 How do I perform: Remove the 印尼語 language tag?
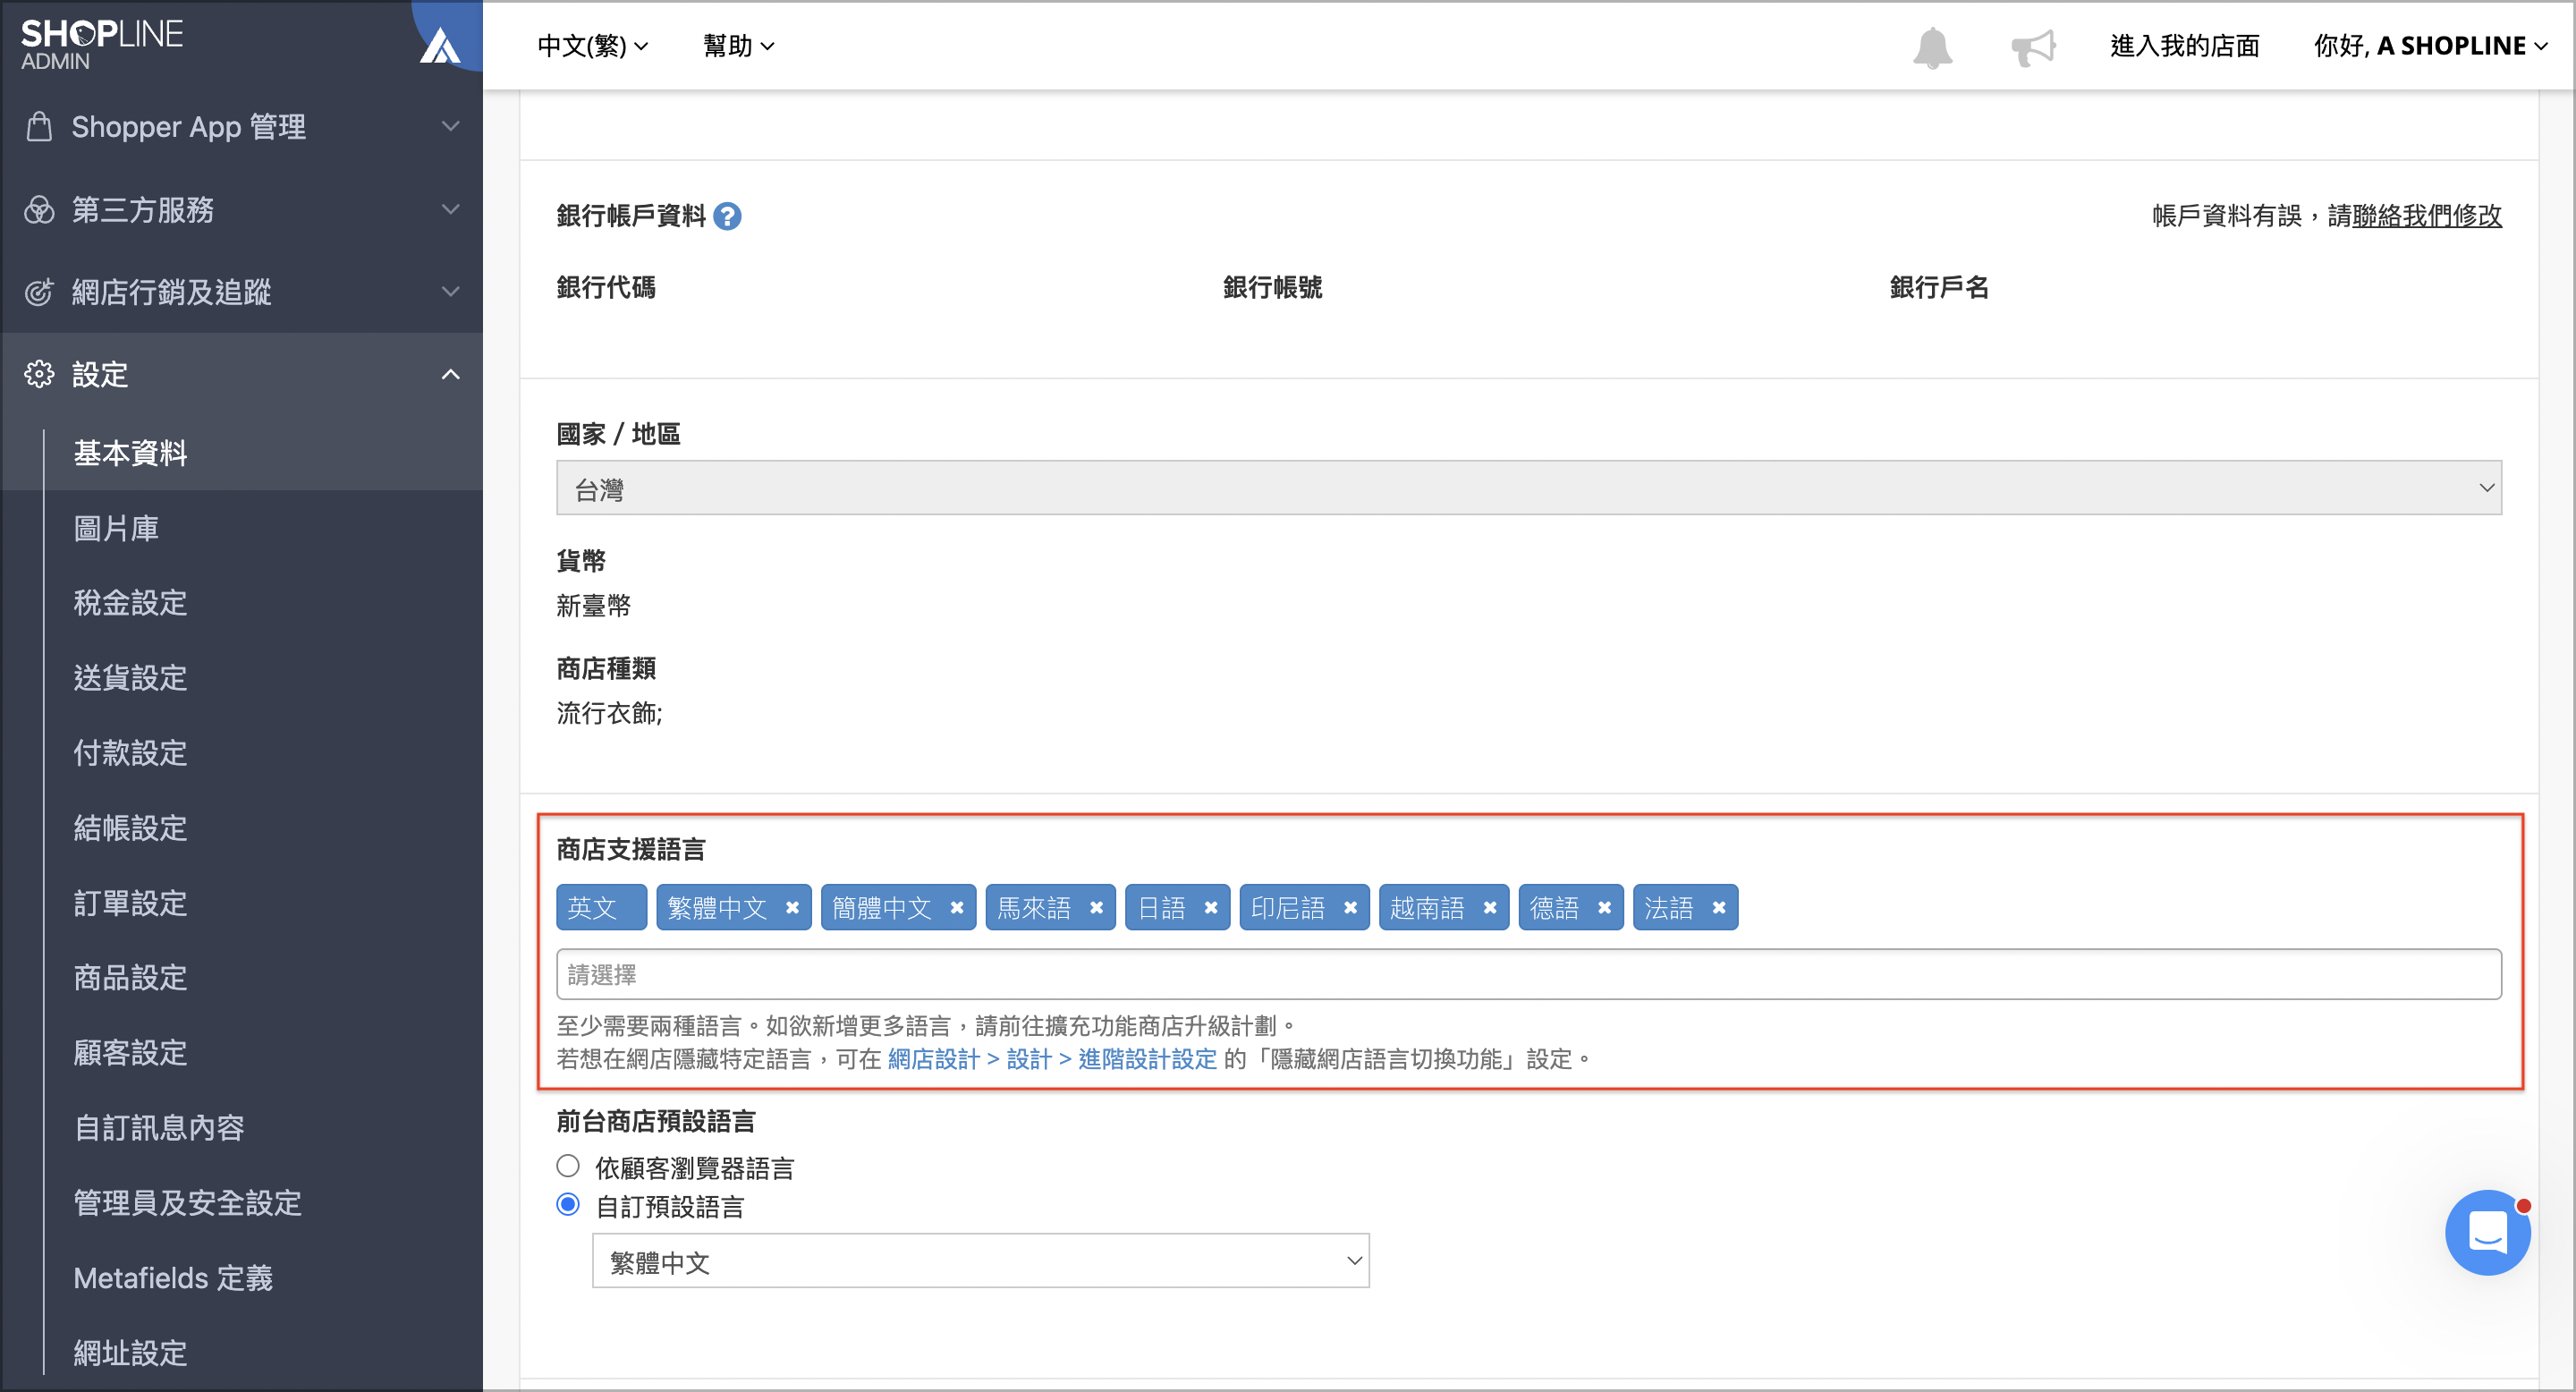click(1350, 907)
